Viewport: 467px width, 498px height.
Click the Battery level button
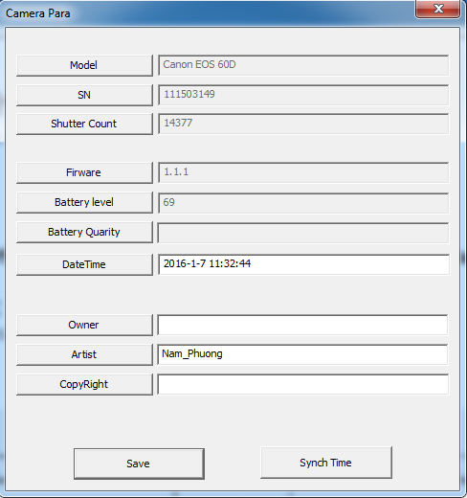[84, 202]
